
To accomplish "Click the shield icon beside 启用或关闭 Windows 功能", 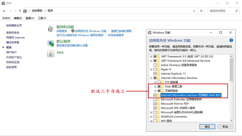I will pos(73,31).
